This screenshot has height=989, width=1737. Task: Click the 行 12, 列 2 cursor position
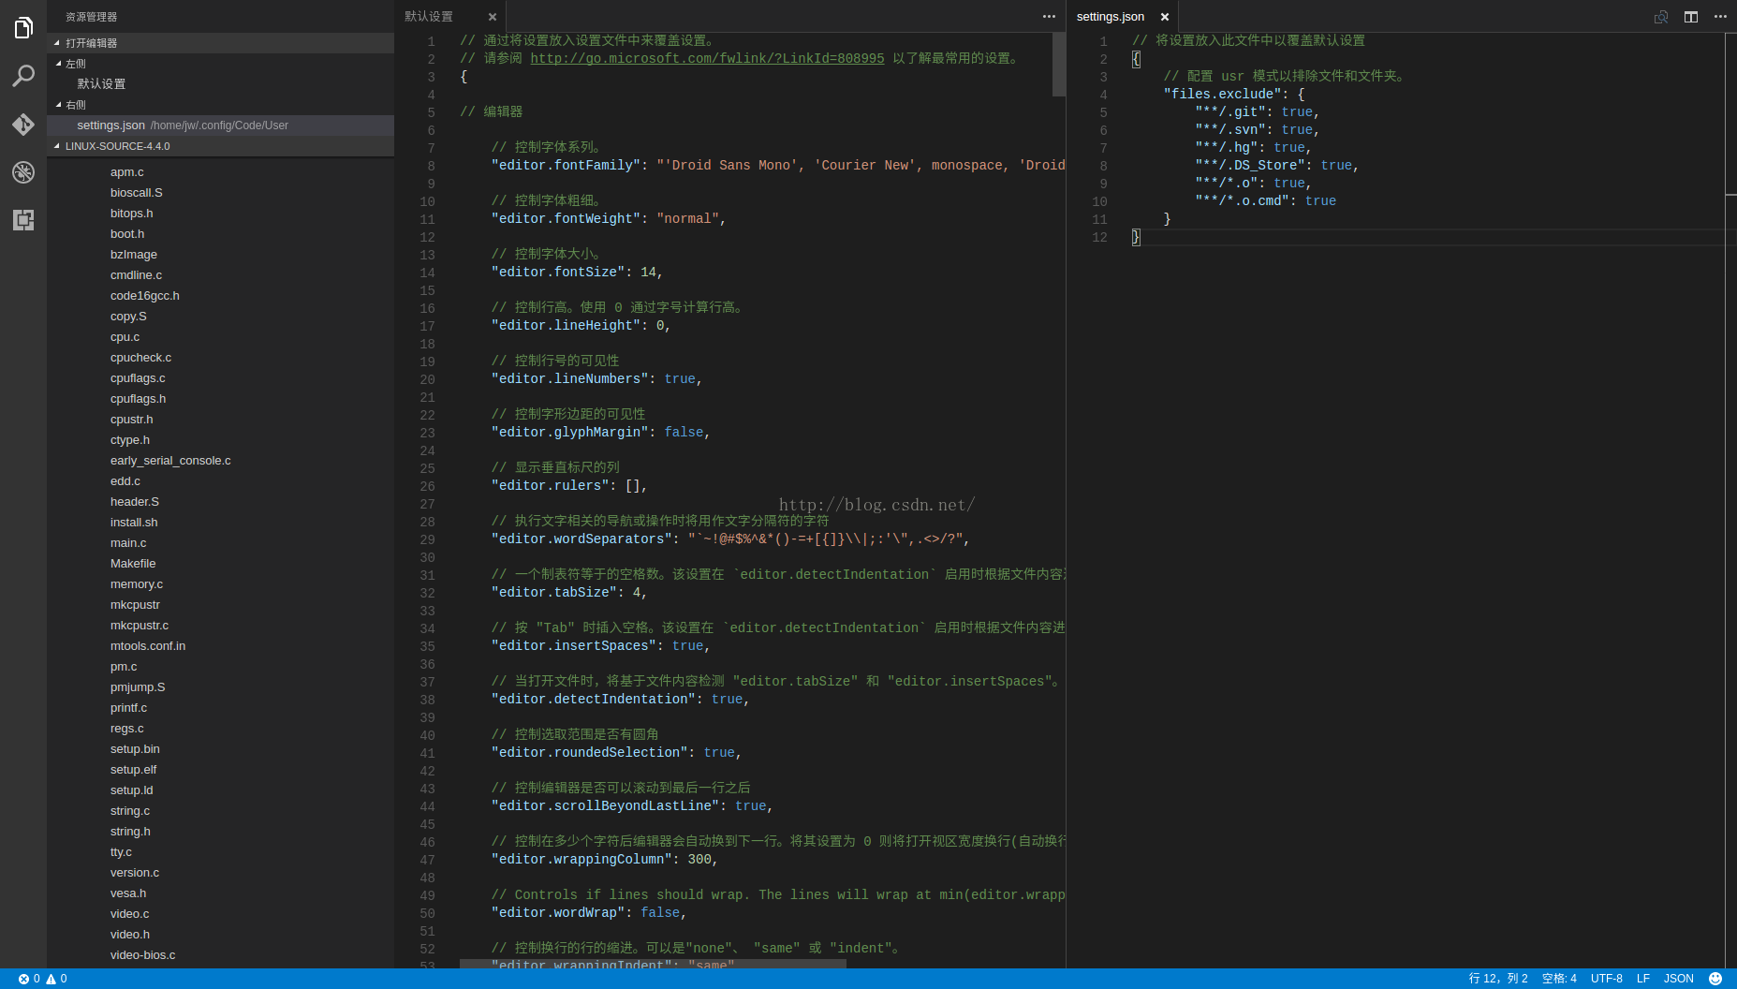click(1498, 979)
